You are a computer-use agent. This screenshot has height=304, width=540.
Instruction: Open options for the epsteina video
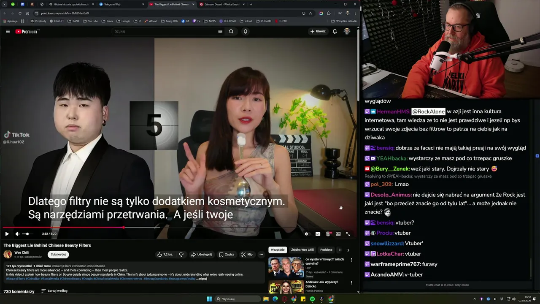coord(351,260)
